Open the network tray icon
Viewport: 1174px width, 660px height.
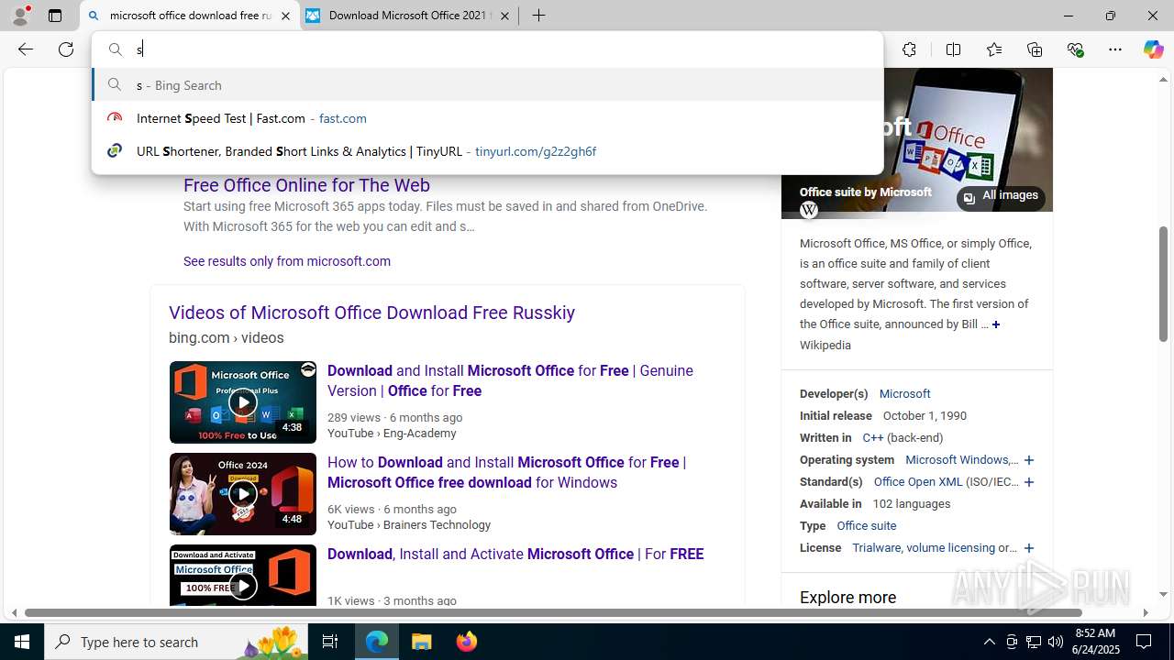[x=1034, y=642]
